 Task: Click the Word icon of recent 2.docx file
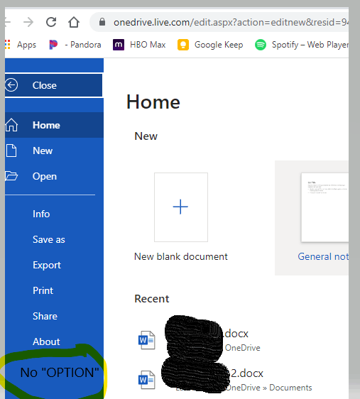(146, 380)
